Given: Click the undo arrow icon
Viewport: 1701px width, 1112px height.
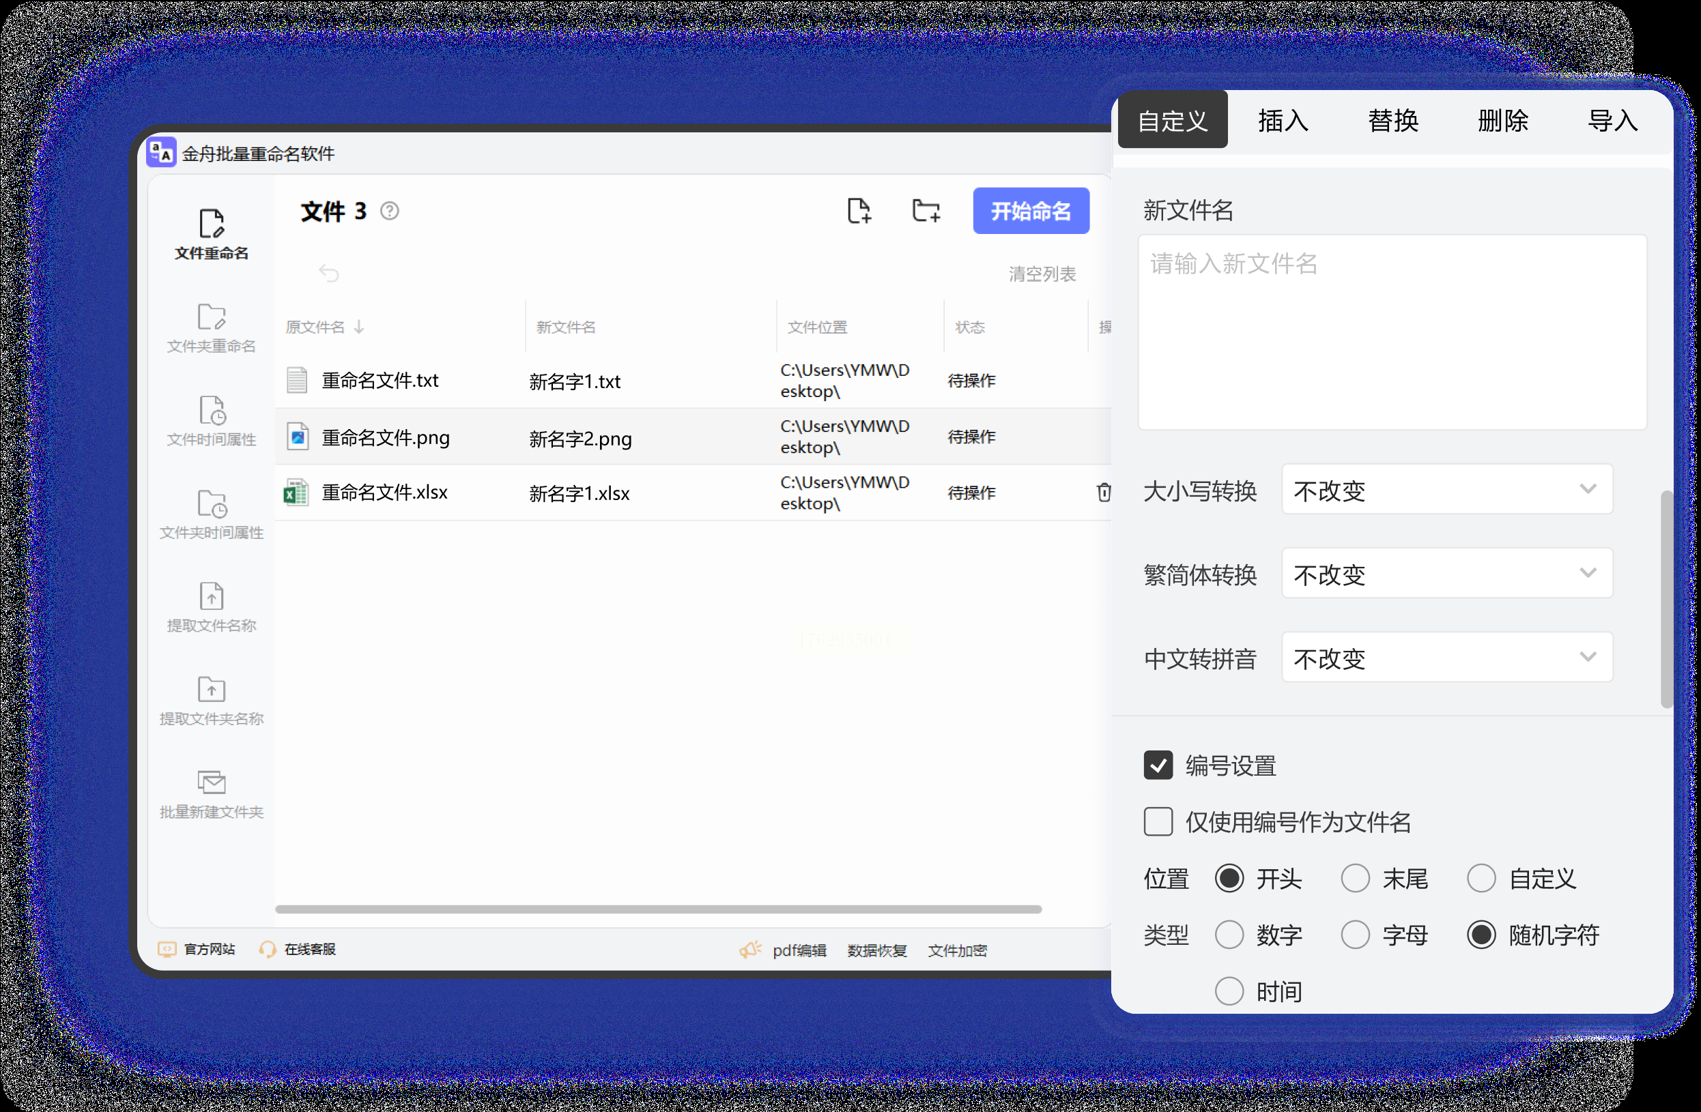Looking at the screenshot, I should coord(329,273).
